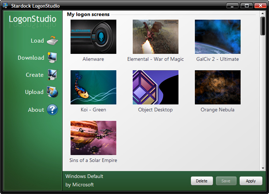Minimize the LogonStudio window

(232, 6)
